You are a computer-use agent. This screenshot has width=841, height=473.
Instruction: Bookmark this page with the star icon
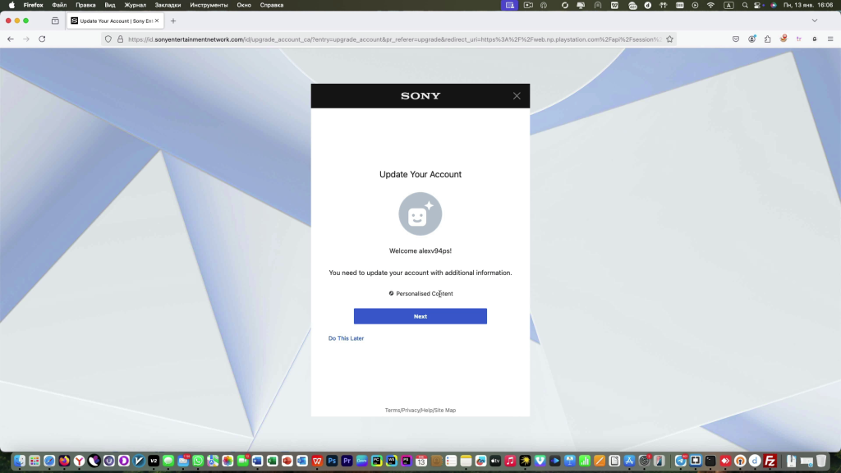click(x=669, y=39)
